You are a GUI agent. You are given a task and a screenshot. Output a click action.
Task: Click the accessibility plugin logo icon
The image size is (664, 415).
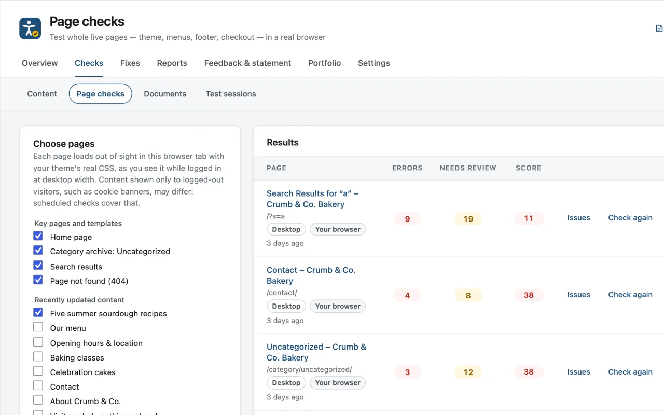click(x=30, y=29)
